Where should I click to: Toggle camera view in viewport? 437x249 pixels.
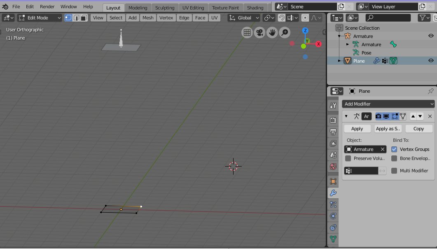(x=259, y=33)
